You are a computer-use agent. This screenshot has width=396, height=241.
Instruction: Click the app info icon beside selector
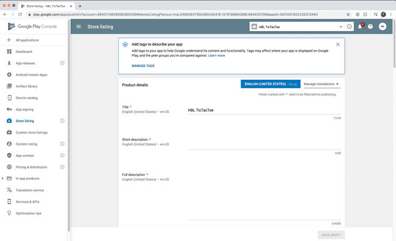pyautogui.click(x=349, y=27)
